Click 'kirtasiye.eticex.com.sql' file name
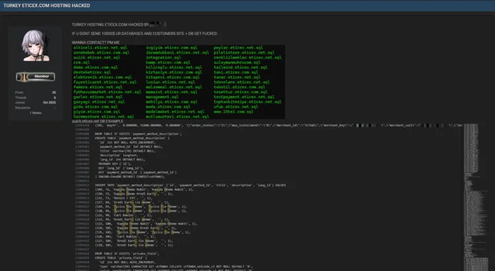This screenshot has width=495, height=271. [174, 73]
